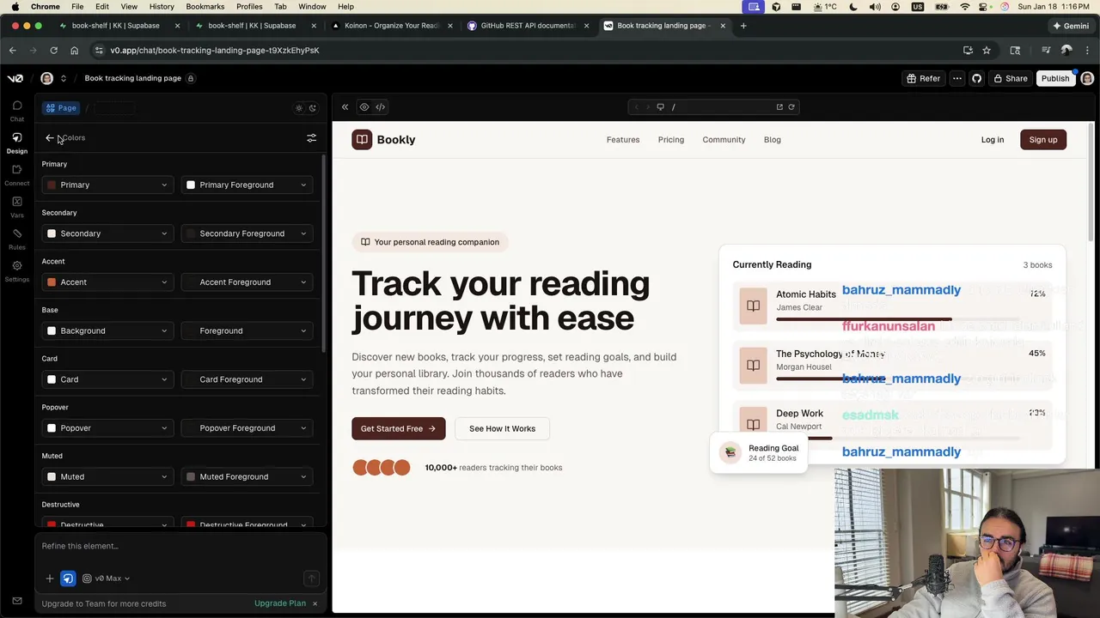
Task: Dismiss the upgrade credits banner
Action: (315, 603)
